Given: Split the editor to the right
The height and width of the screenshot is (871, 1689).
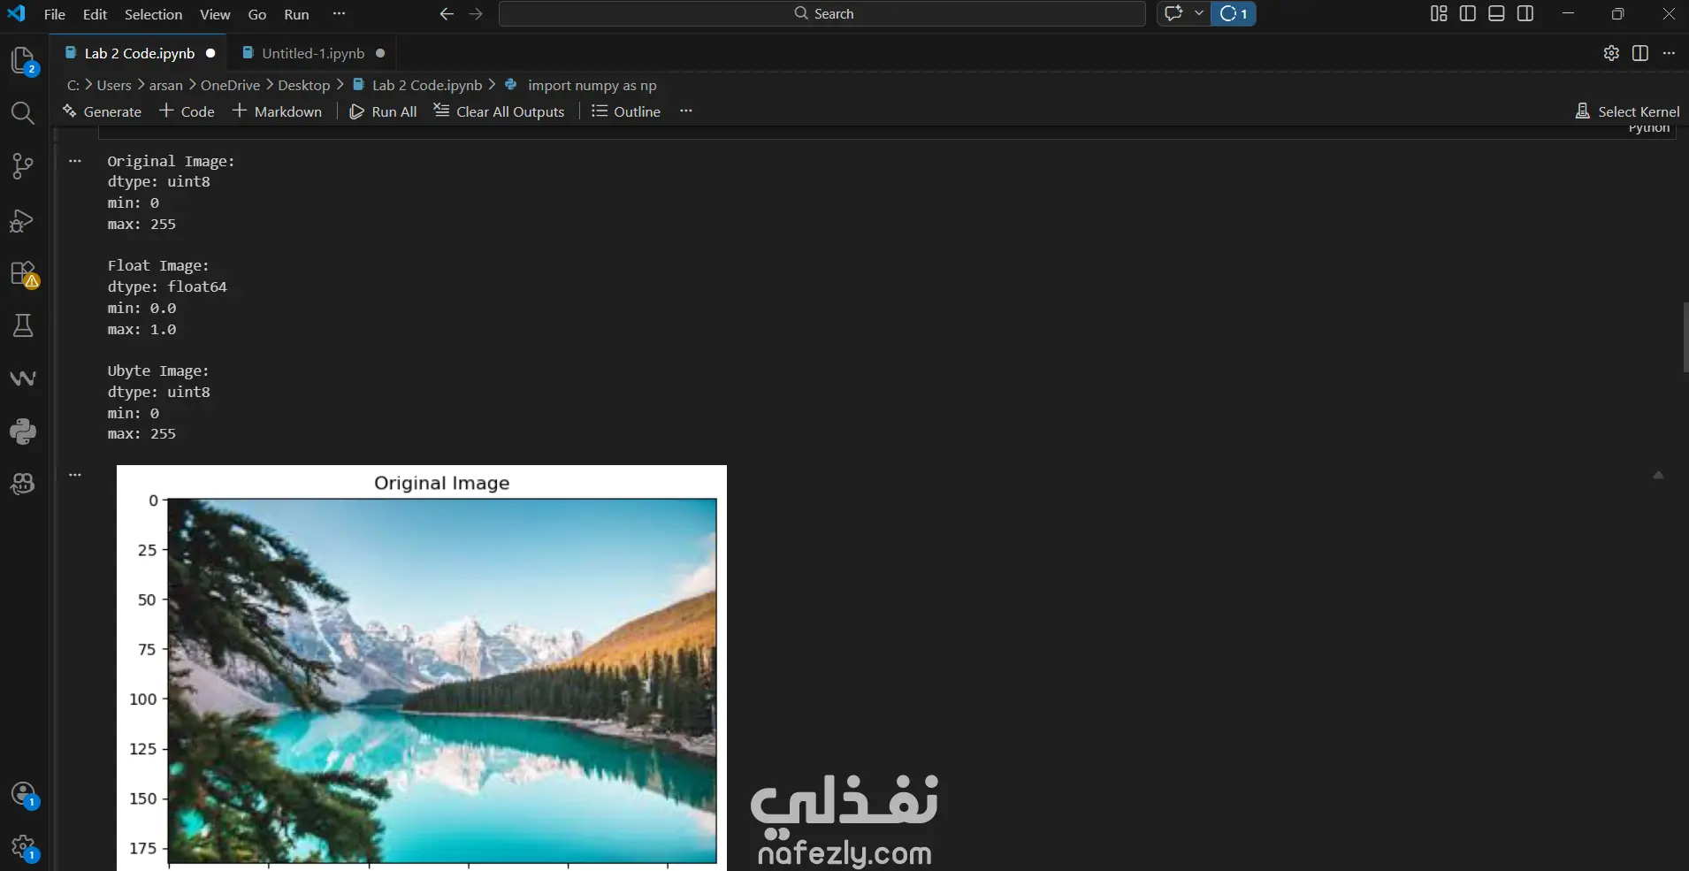Looking at the screenshot, I should [1640, 53].
